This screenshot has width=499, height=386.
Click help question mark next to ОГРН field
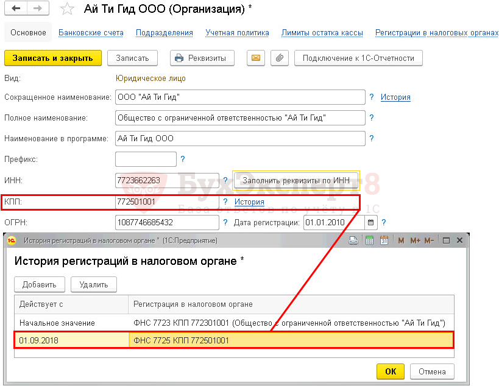pos(225,222)
